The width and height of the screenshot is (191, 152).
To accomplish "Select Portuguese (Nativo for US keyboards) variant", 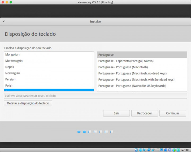I will pyautogui.click(x=132, y=86).
